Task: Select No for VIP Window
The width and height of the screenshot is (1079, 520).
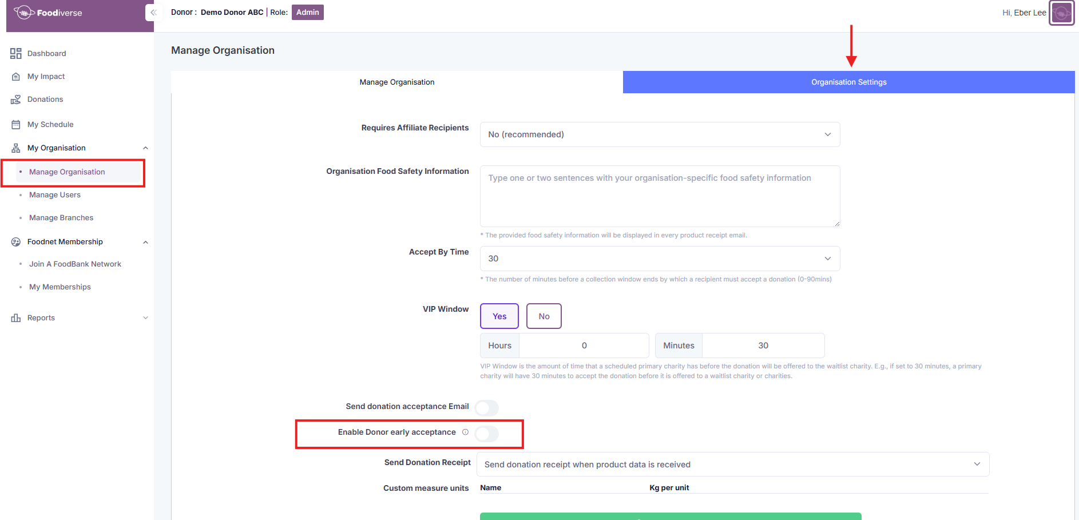Action: click(x=544, y=316)
